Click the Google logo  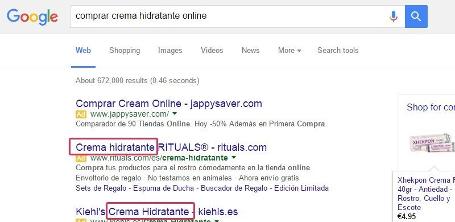click(x=32, y=17)
